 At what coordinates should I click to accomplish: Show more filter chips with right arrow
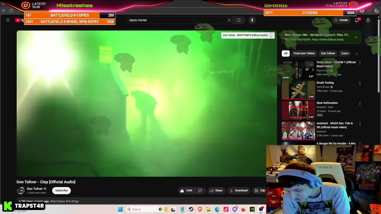[357, 54]
